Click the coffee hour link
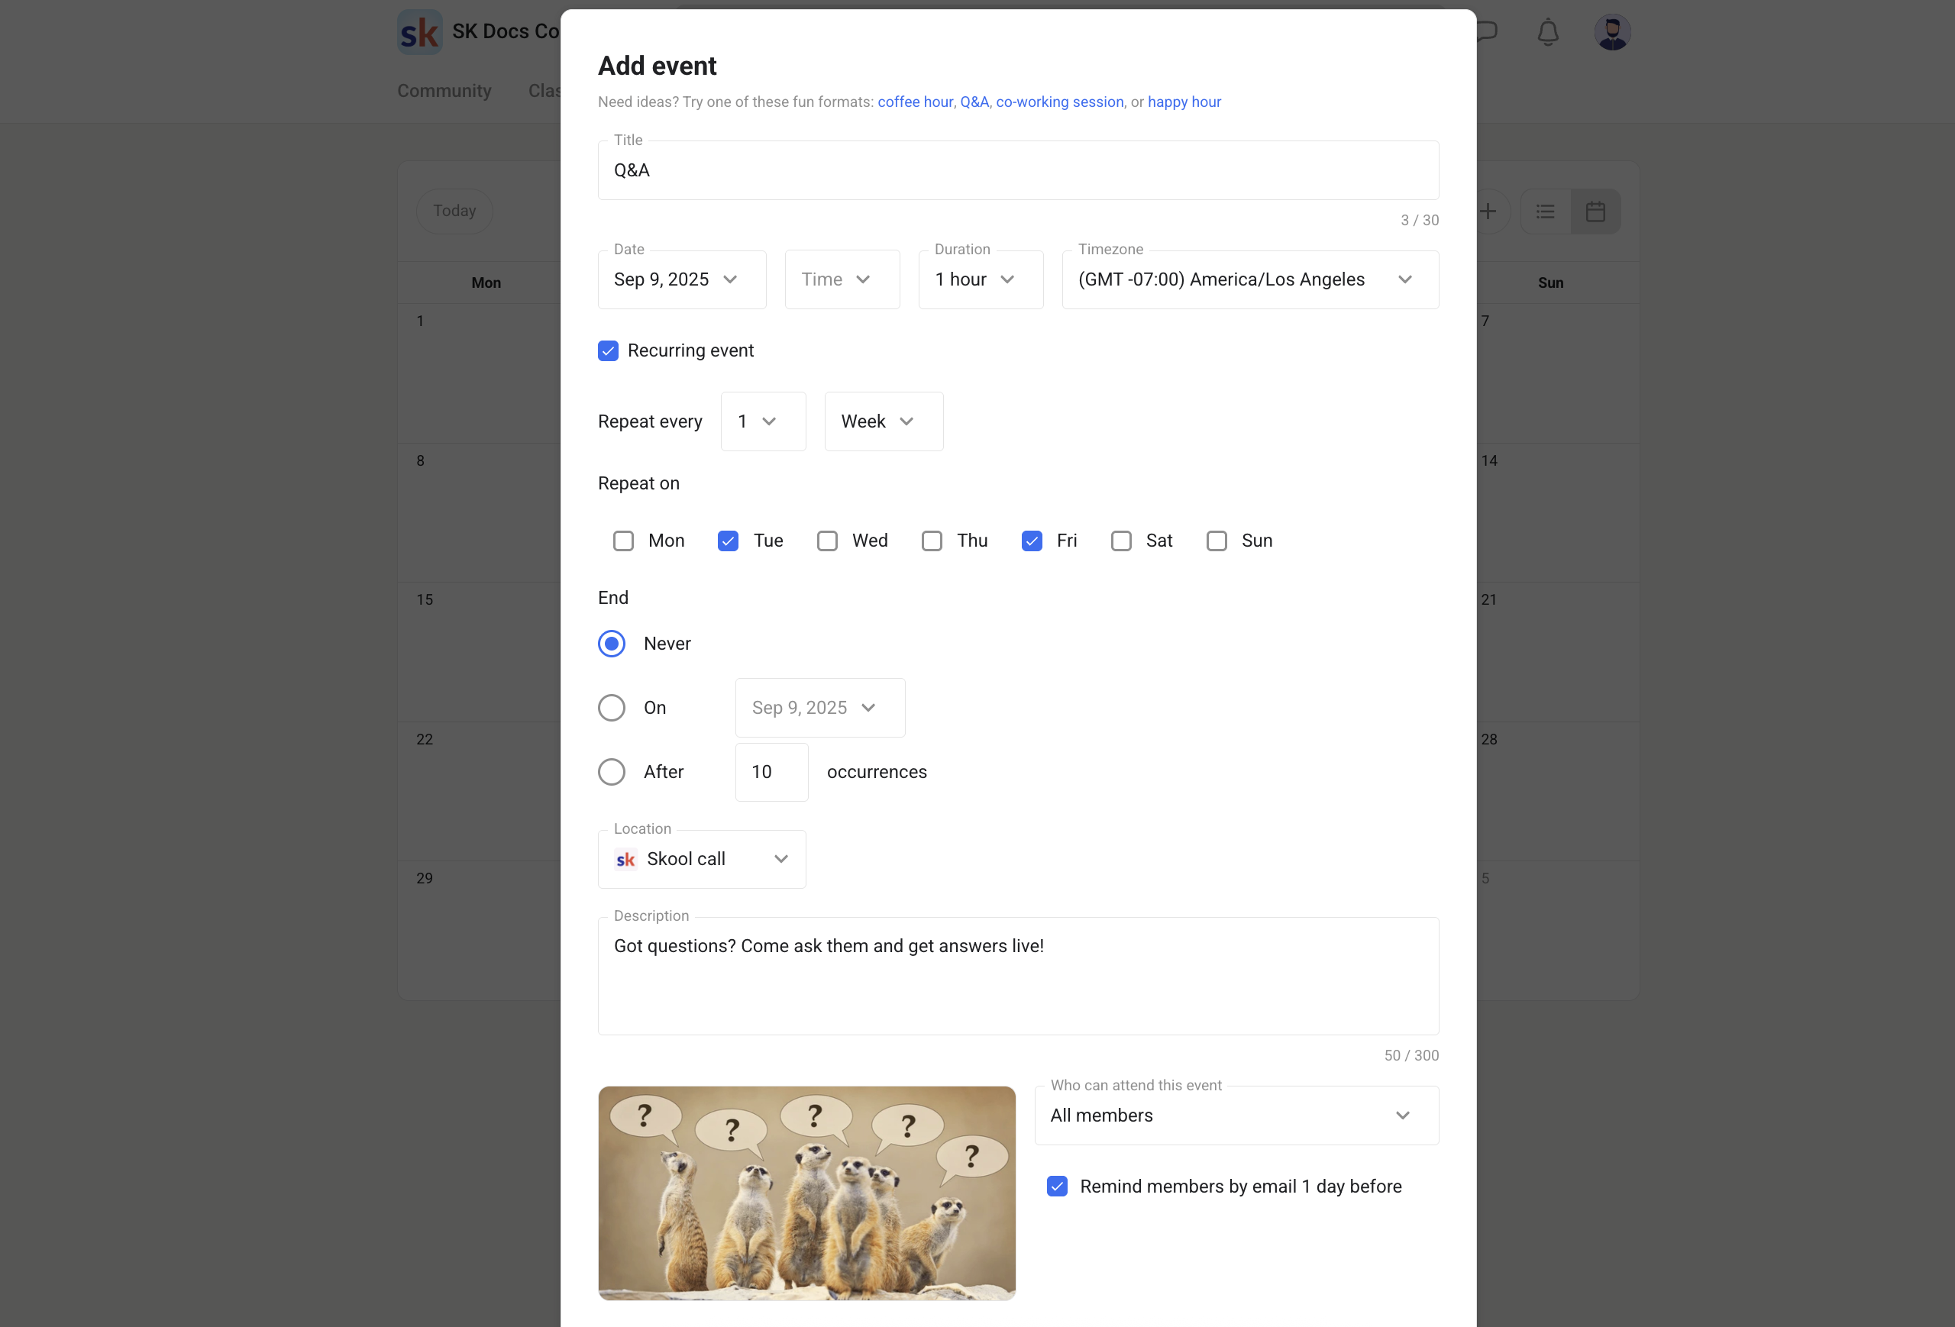Image resolution: width=1955 pixels, height=1327 pixels. coord(915,102)
